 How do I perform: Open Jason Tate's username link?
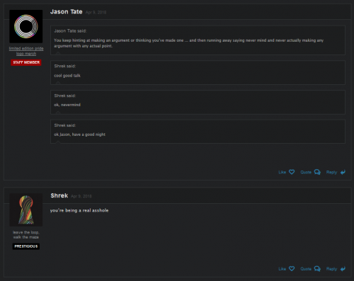[x=67, y=12]
